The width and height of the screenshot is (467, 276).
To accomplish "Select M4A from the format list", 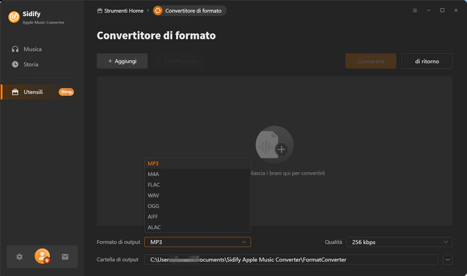I will [x=197, y=174].
